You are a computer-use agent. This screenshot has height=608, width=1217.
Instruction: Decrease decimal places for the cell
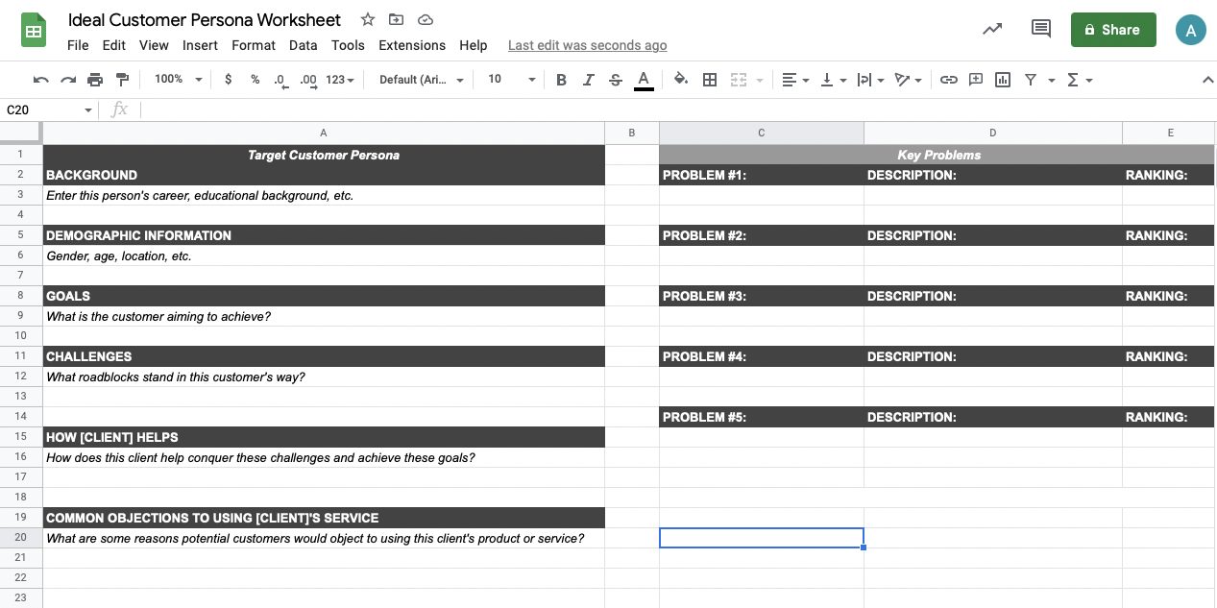click(x=280, y=80)
